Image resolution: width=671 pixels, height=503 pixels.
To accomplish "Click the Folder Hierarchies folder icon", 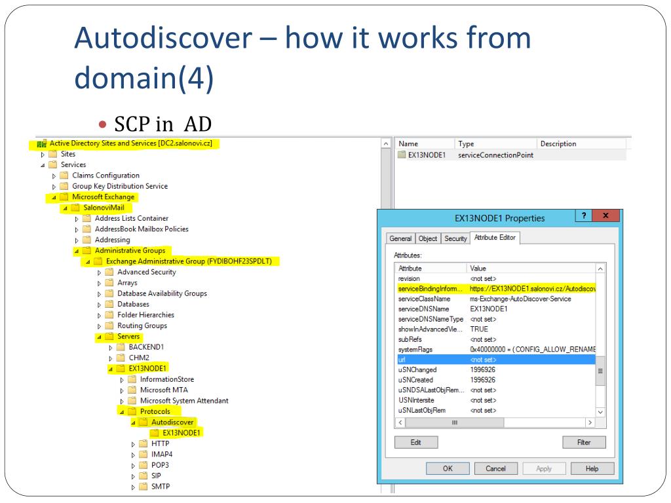I will pos(109,315).
